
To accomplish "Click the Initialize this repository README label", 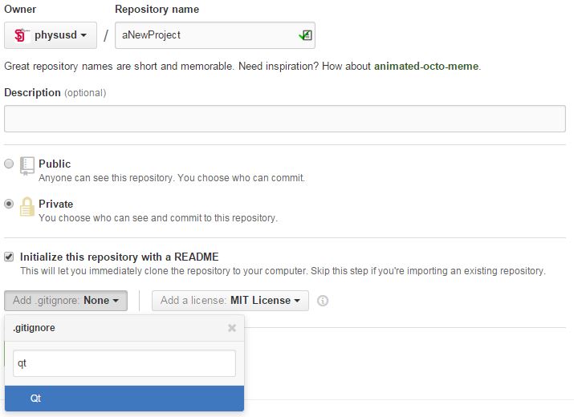I will (x=120, y=257).
